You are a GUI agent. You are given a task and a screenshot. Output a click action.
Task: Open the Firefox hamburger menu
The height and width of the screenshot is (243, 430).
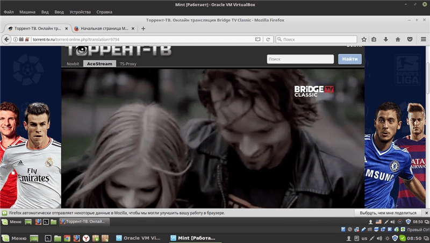click(424, 39)
